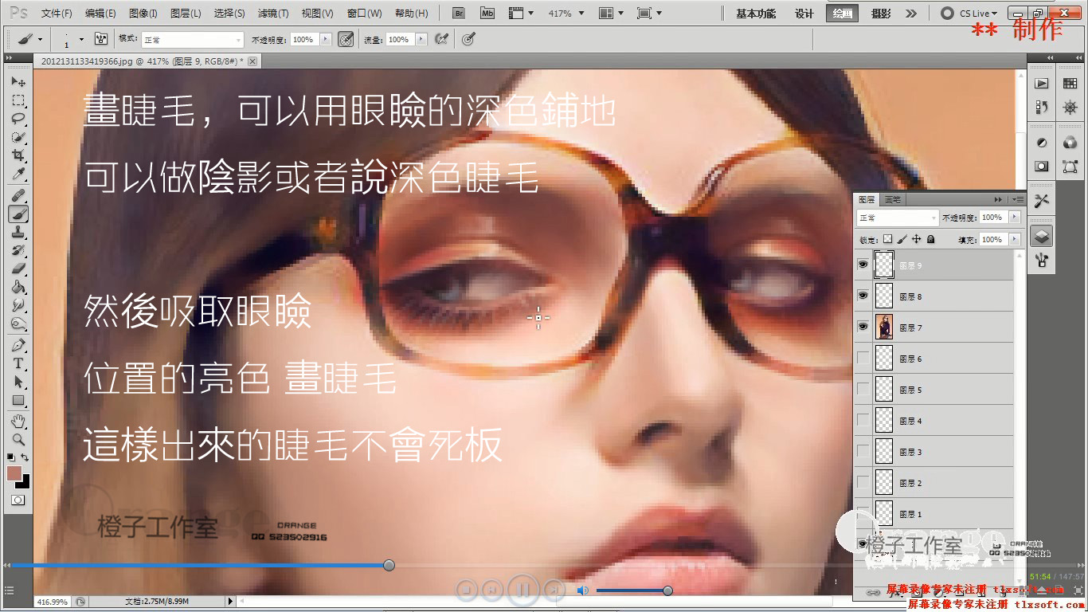
Task: Open the 滤镜(T) menu
Action: pos(273,14)
